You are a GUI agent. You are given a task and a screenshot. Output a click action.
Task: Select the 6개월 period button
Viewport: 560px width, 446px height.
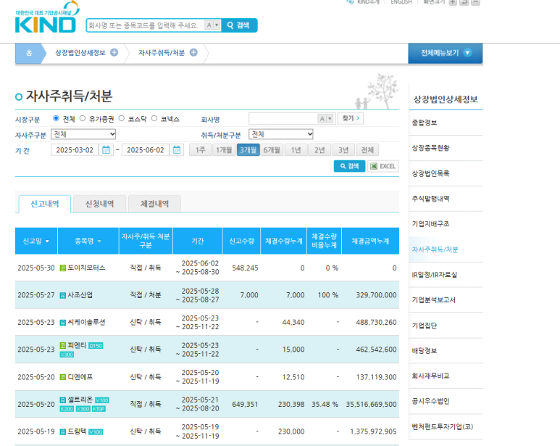[272, 150]
